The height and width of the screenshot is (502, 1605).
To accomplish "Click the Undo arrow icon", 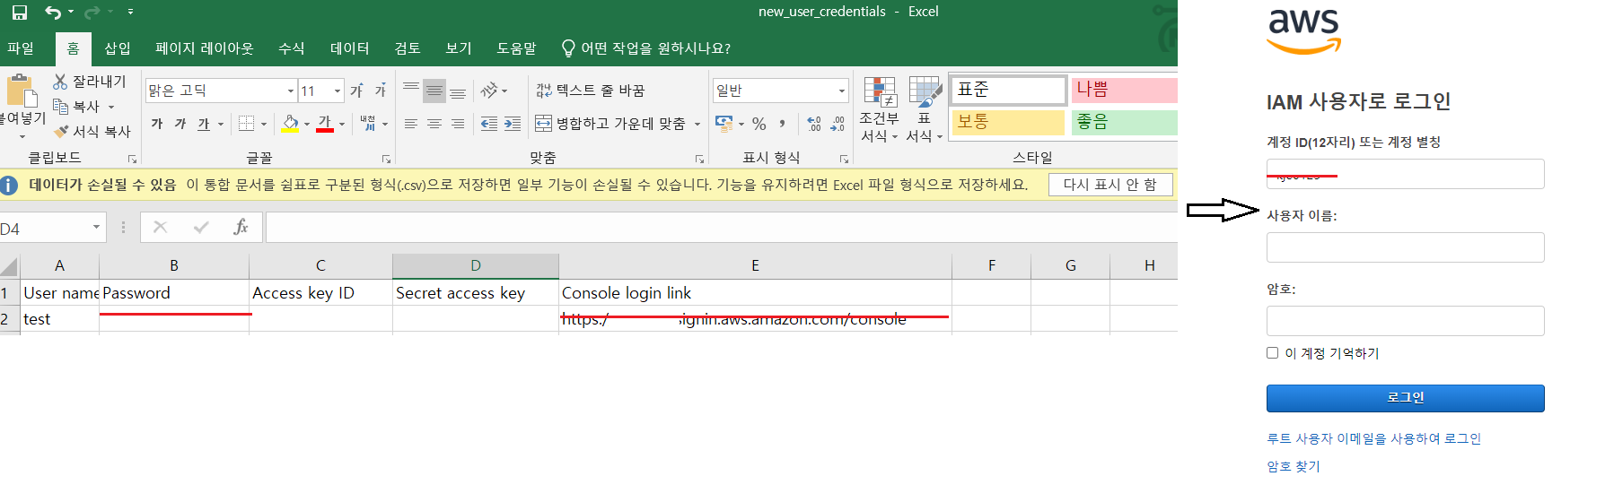I will [x=54, y=13].
